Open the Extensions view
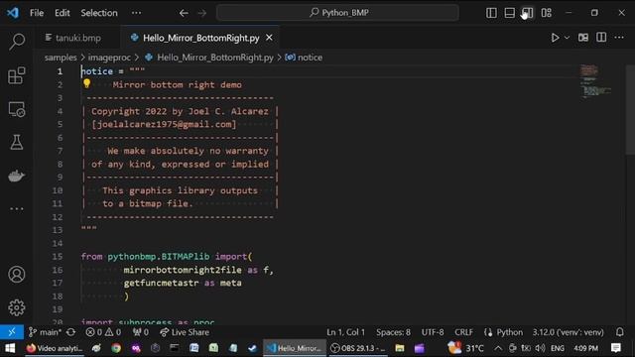Image resolution: width=635 pixels, height=357 pixels. [17, 75]
